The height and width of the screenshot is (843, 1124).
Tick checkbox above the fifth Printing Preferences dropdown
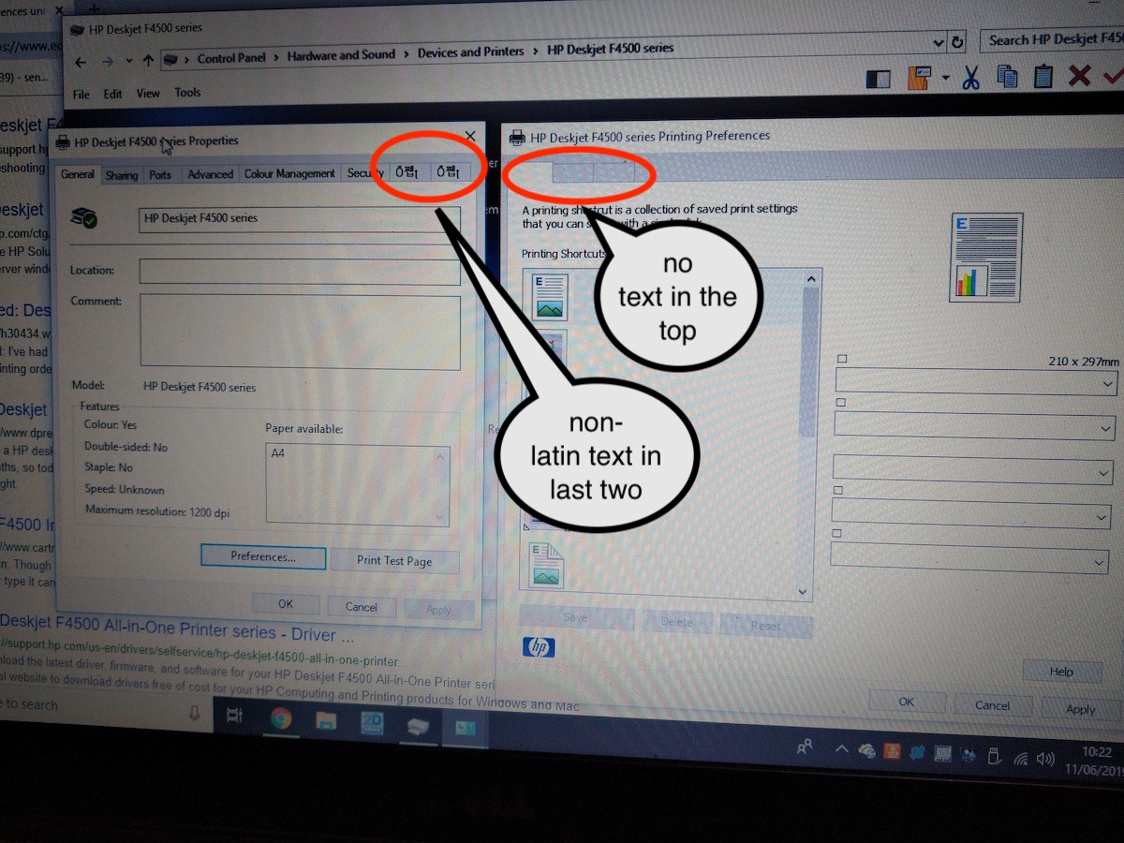pyautogui.click(x=837, y=533)
